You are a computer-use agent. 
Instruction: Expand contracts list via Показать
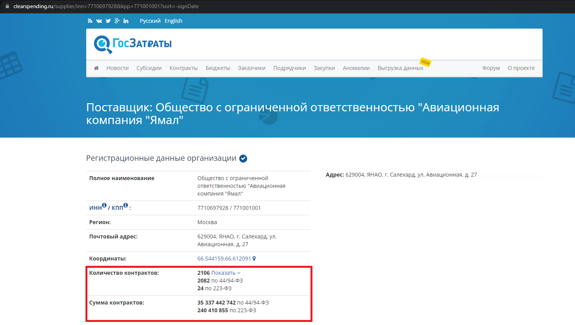click(x=226, y=273)
